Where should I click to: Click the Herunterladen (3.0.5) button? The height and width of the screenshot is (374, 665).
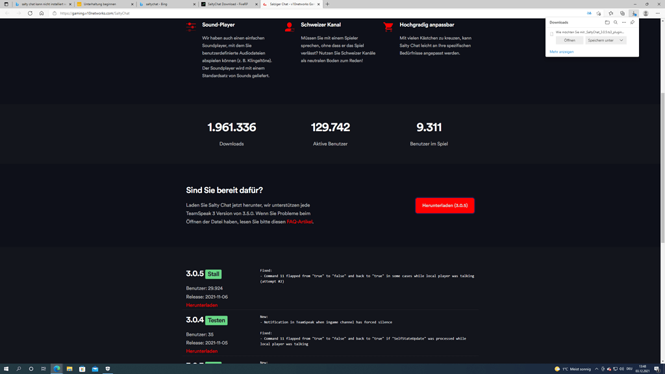(x=445, y=205)
